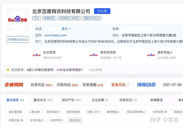Open the 企业图谱 icon thumbnail
This screenshot has width=183, height=127.
point(37,55)
